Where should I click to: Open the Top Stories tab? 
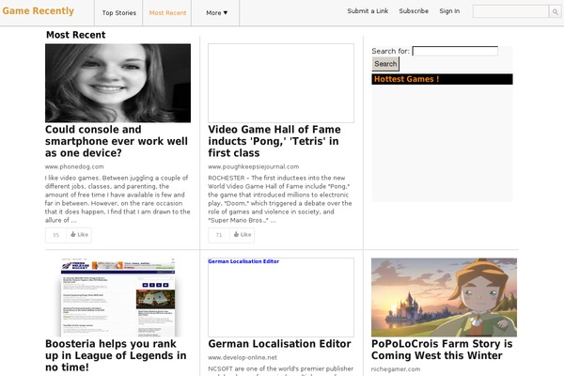coord(119,13)
